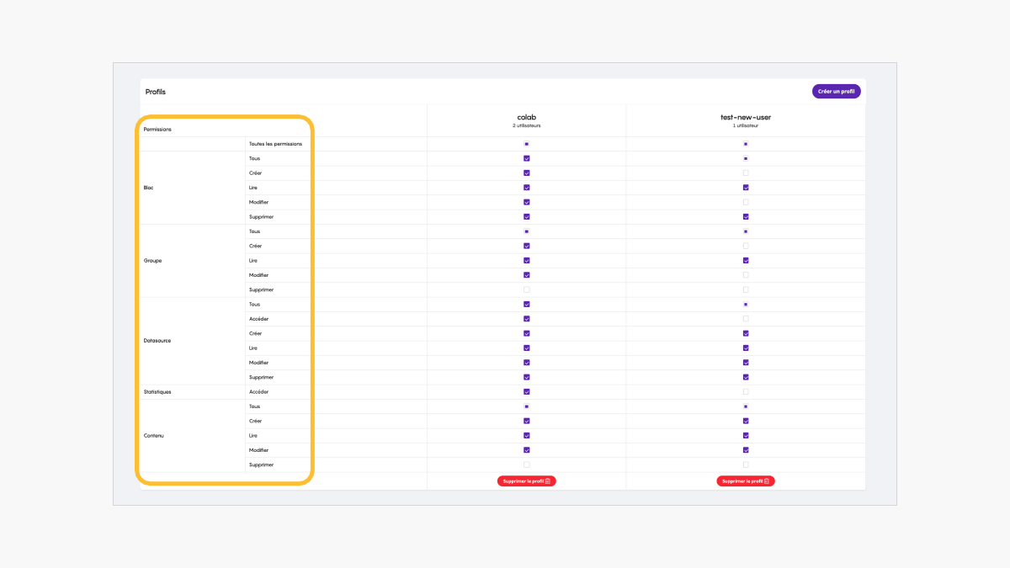Uncheck Datasource "Modifier" for test-new-user

[746, 363]
